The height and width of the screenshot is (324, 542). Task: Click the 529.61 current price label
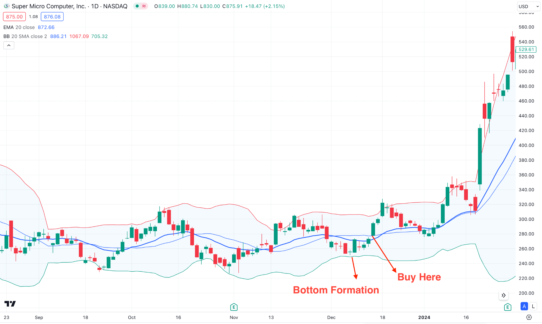526,49
